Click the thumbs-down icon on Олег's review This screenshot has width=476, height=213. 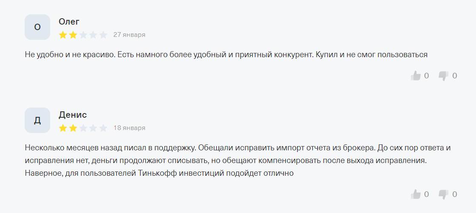pos(443,76)
